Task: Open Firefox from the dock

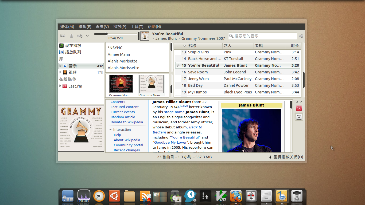Action: tap(236, 196)
